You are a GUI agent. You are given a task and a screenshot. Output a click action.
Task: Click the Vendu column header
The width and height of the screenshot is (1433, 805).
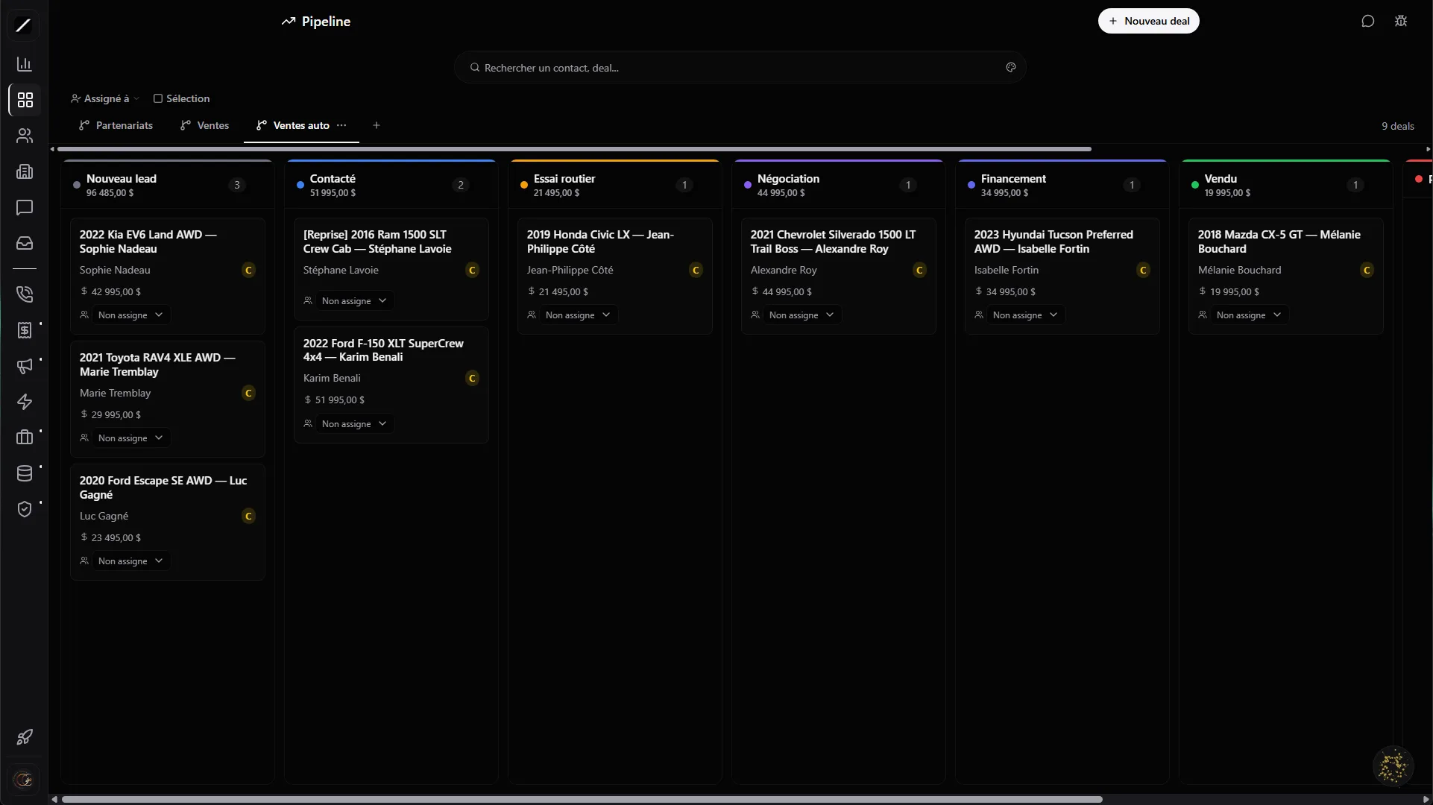tap(1286, 185)
